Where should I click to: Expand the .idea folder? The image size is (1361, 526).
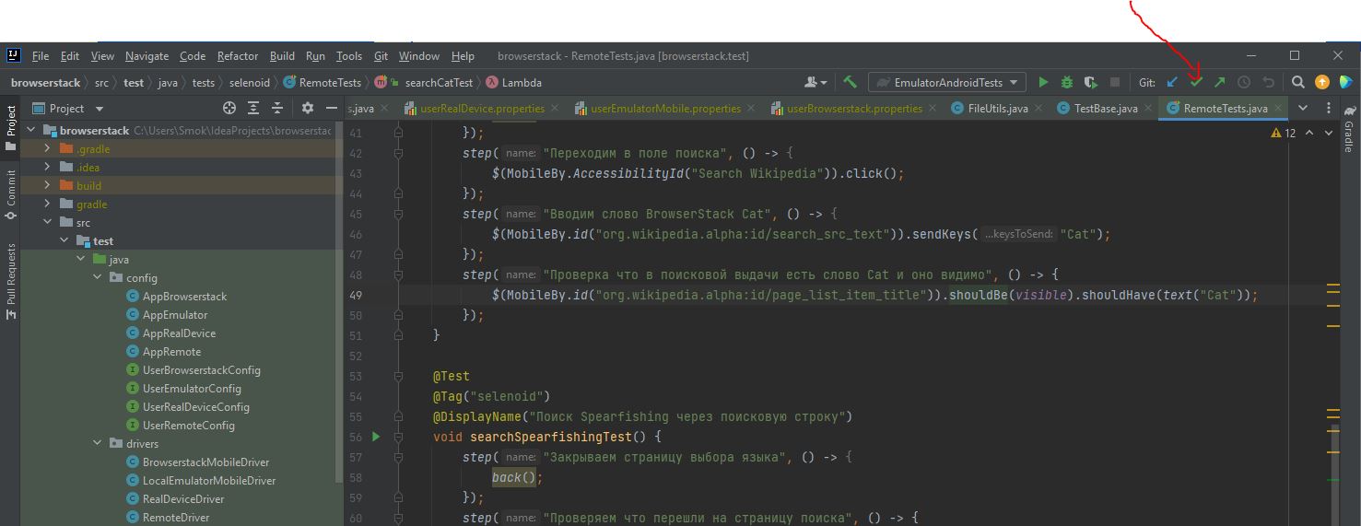(47, 168)
